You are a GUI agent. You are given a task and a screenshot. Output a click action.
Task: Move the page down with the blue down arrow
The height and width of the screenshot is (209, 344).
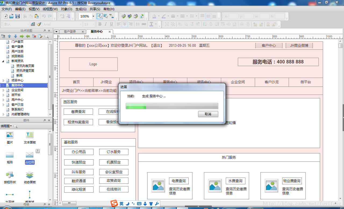coord(16,36)
